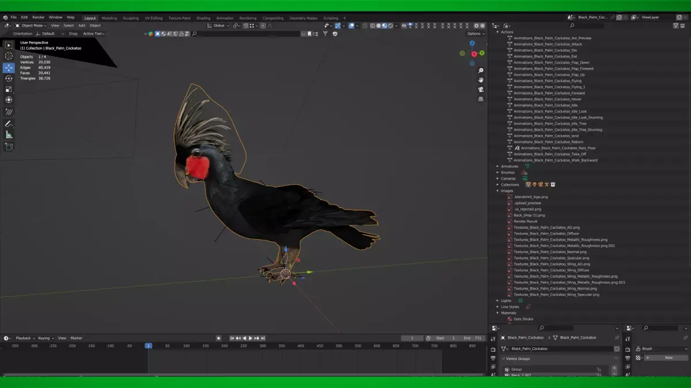Click the Brushes data-block icon
The height and width of the screenshot is (388, 691).
click(x=524, y=172)
